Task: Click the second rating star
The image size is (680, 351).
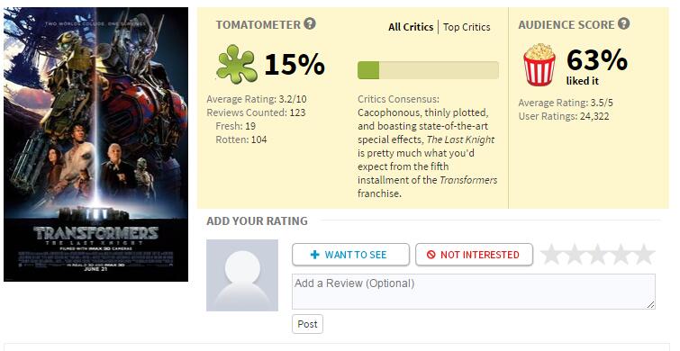Action: click(x=575, y=255)
